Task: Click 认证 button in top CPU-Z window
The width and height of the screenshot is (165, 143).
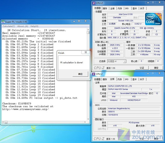Action: coord(142,68)
